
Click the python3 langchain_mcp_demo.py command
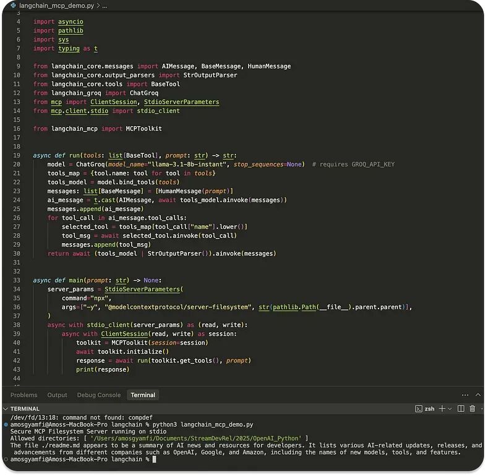(203, 424)
